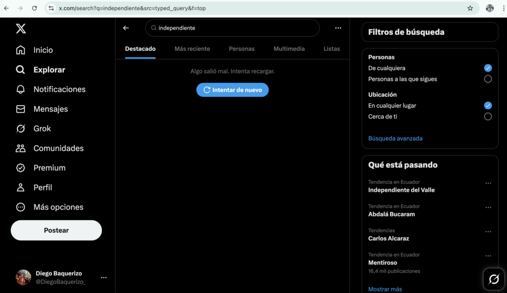
Task: Open Notificaciones bell icon
Action: (20, 89)
